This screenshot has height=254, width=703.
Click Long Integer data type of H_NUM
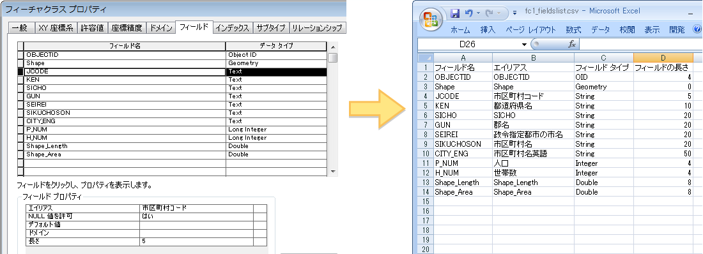tap(276, 138)
